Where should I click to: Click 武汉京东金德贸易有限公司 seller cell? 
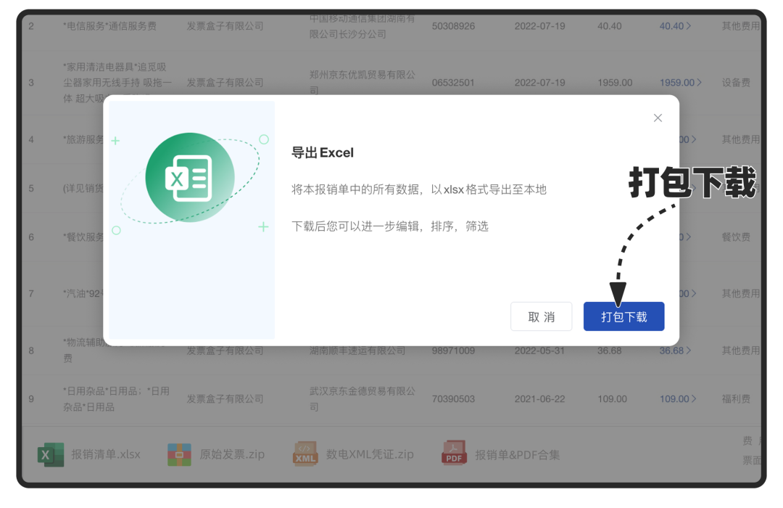(x=362, y=399)
